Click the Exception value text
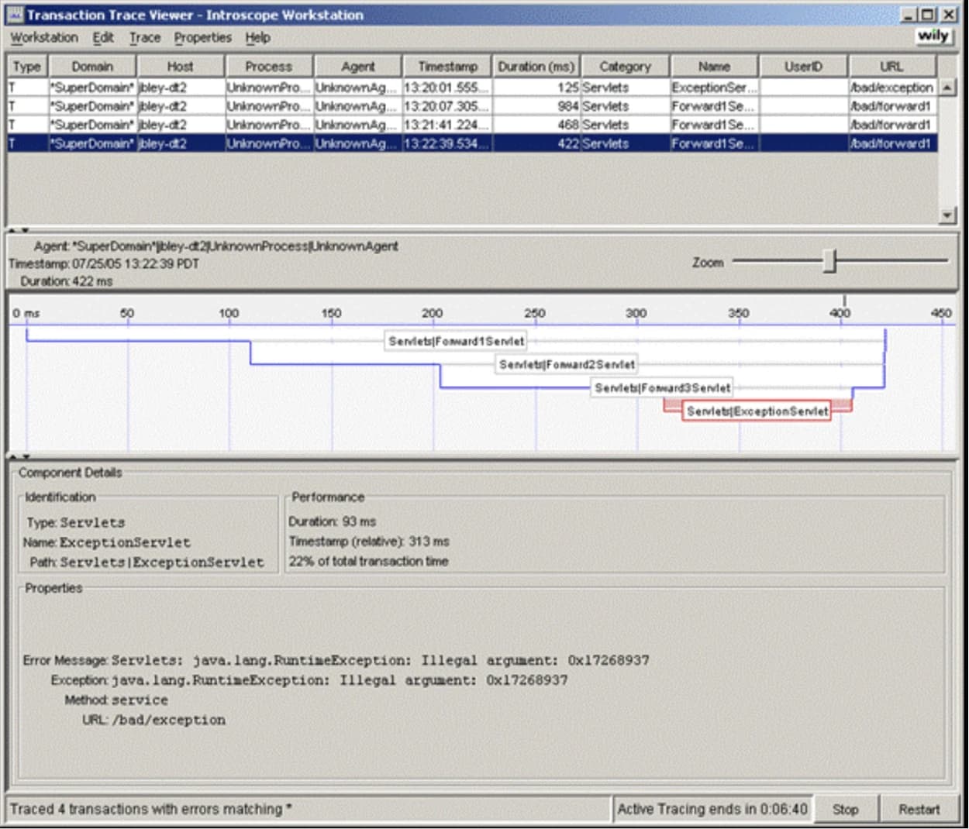Image resolution: width=969 pixels, height=829 pixels. pos(340,680)
